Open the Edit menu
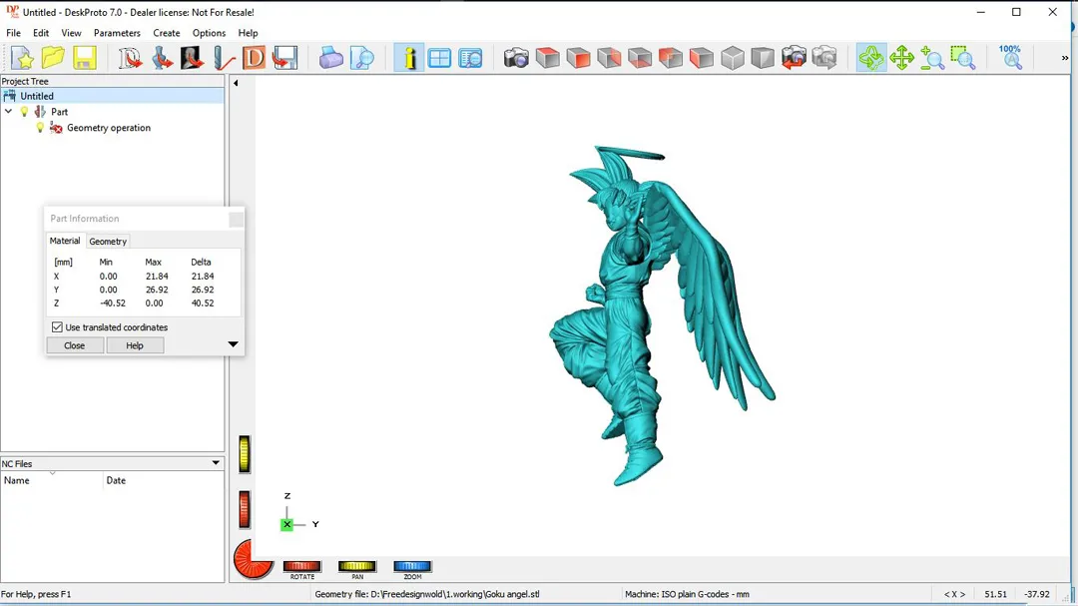Viewport: 1078px width, 606px height. (x=41, y=33)
